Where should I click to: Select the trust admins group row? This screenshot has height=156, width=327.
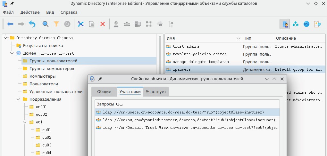pyautogui.click(x=186, y=46)
